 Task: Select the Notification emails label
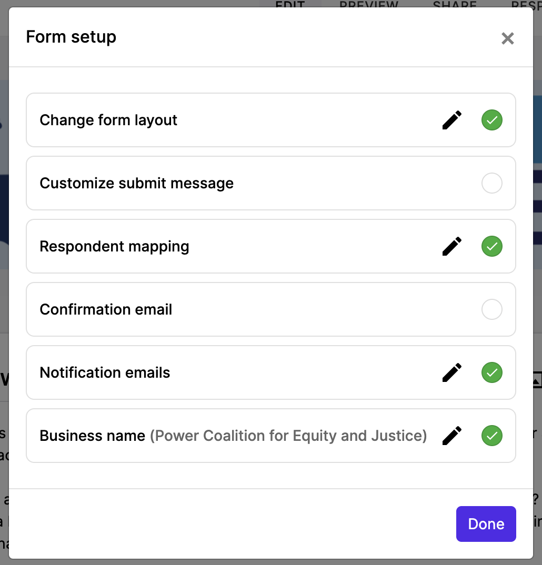(105, 372)
